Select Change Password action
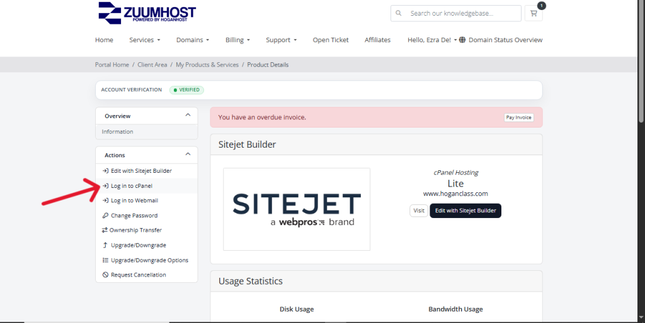The width and height of the screenshot is (645, 323). pyautogui.click(x=146, y=216)
